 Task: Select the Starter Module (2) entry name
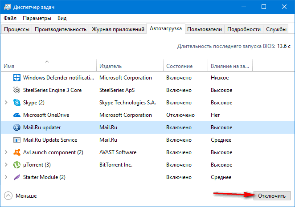click(44, 177)
